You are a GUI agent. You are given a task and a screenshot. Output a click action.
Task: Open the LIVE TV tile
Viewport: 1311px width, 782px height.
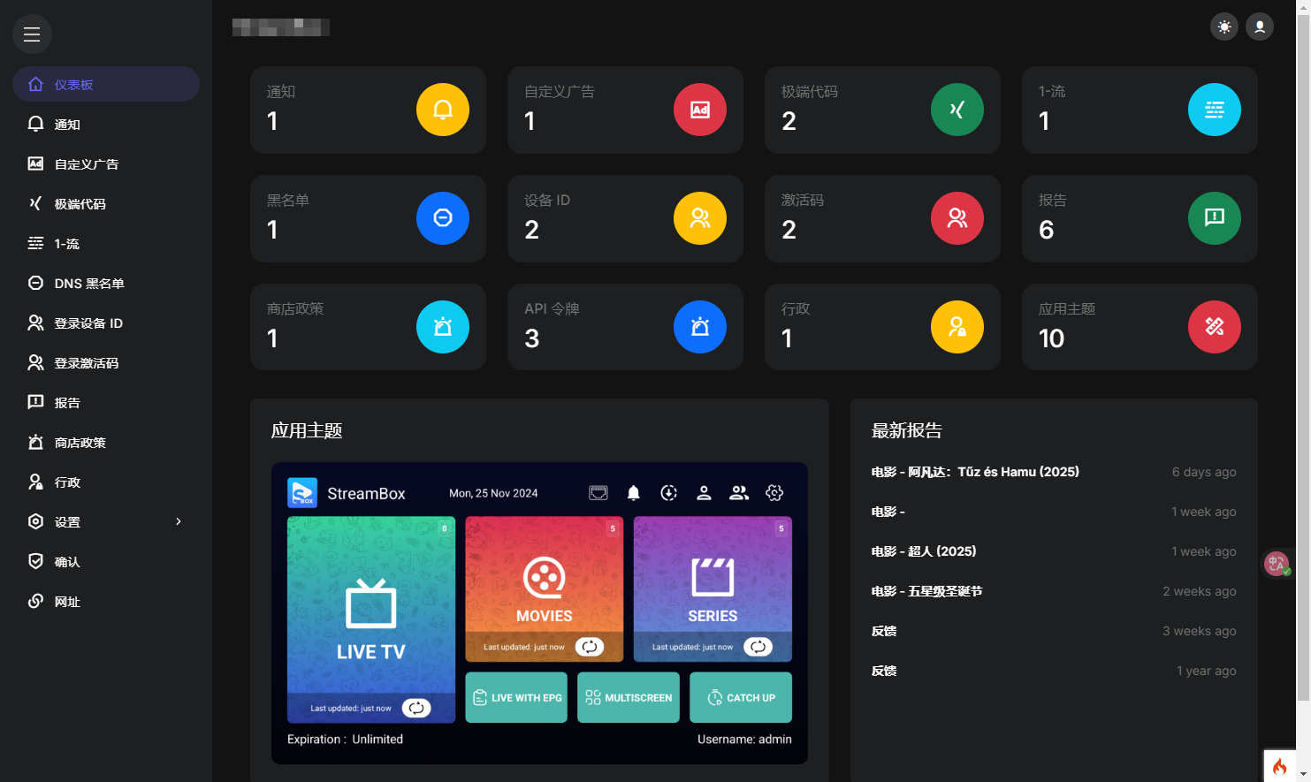tap(371, 619)
